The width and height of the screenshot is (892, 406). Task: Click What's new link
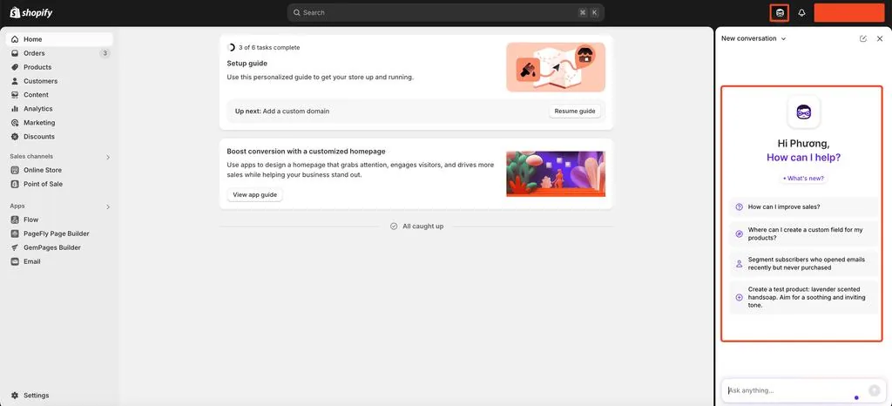tap(803, 179)
